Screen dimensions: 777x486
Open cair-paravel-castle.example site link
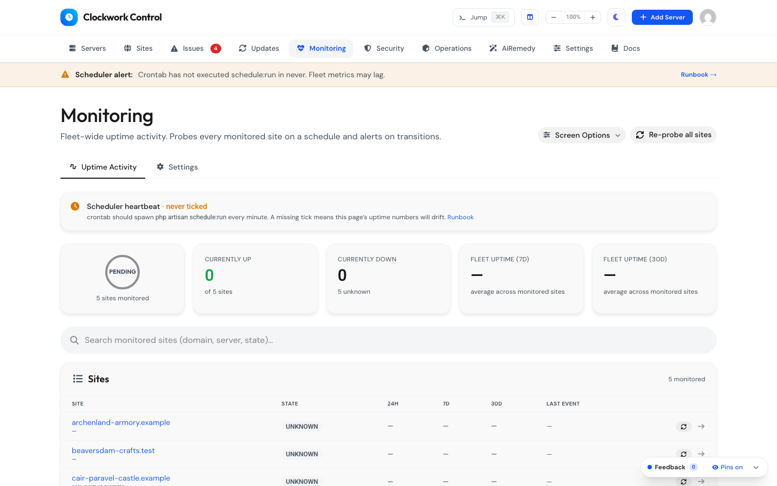click(121, 478)
